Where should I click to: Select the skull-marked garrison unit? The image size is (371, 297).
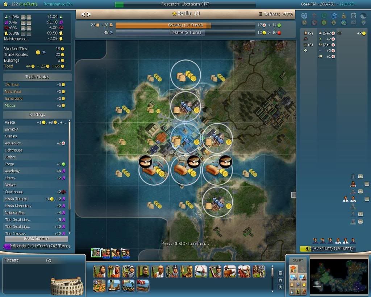pyautogui.click(x=125, y=253)
